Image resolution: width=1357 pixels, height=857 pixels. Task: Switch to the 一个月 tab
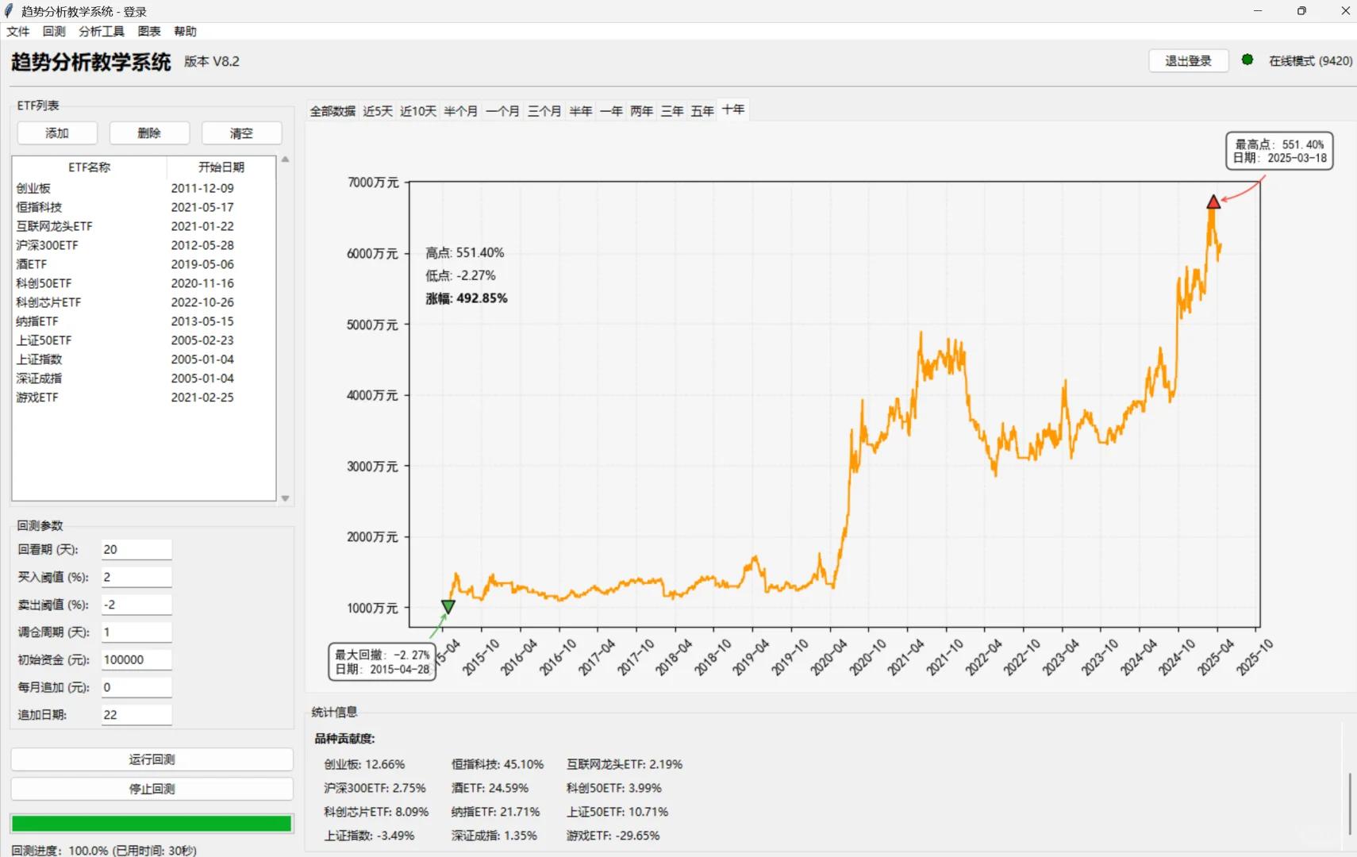[502, 111]
